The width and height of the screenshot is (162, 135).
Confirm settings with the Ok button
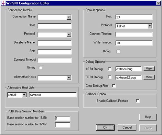click(105, 128)
